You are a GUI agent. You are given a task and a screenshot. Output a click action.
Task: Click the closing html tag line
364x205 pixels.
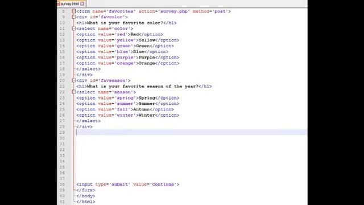point(86,202)
